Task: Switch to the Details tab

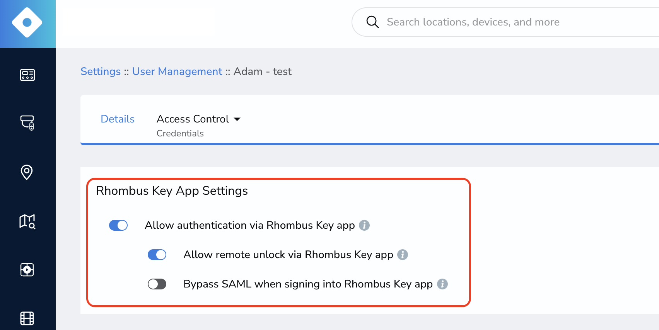Action: (x=118, y=119)
